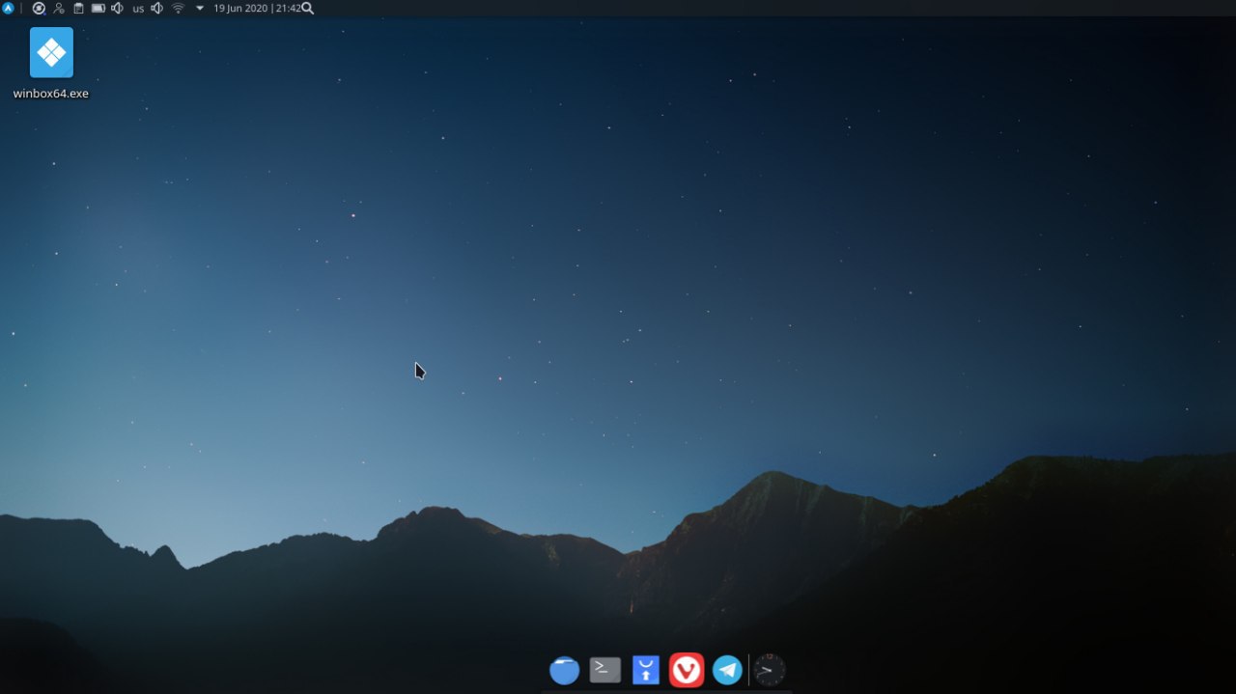
Task: Check the battery status icon
Action: click(x=98, y=8)
